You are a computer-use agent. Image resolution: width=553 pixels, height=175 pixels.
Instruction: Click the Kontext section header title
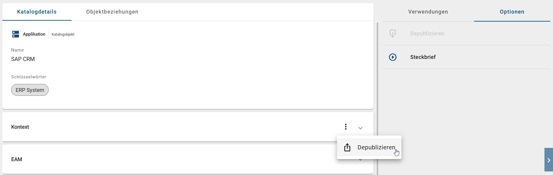20,127
